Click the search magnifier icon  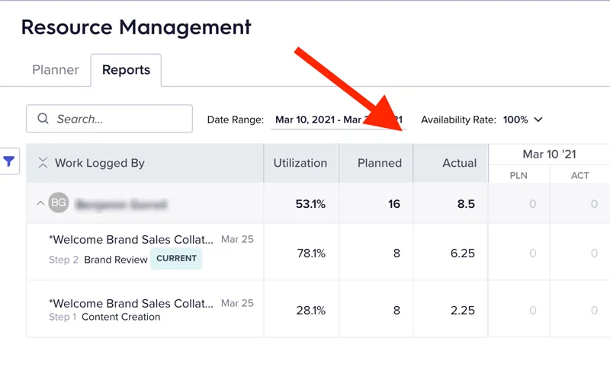point(43,119)
